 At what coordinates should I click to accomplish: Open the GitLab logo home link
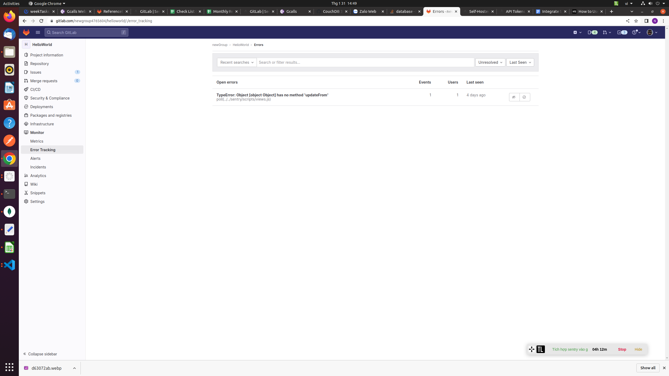(26, 32)
